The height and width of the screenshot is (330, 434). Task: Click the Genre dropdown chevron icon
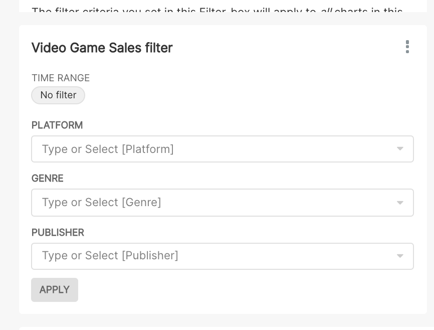click(x=399, y=203)
